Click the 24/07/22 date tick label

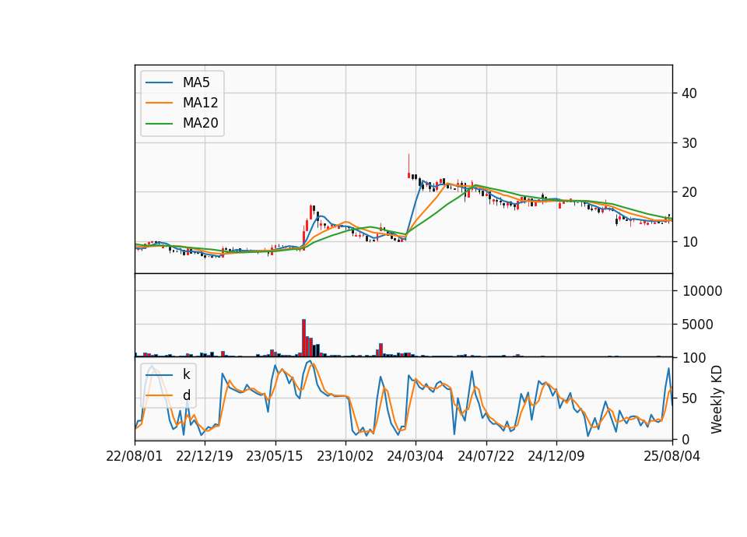(486, 456)
